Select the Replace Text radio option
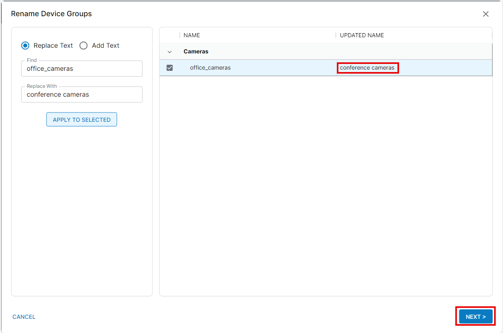Image resolution: width=503 pixels, height=333 pixels. click(25, 46)
